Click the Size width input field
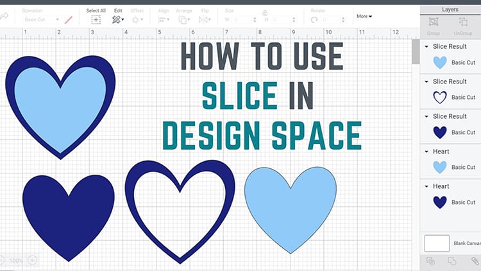Image resolution: width=481 pixels, height=271 pixels. 242,20
